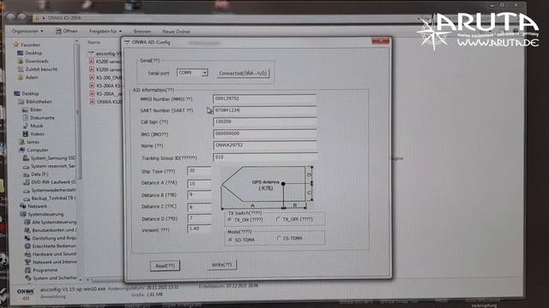Click the Explorer back navigation arrow

[10, 17]
